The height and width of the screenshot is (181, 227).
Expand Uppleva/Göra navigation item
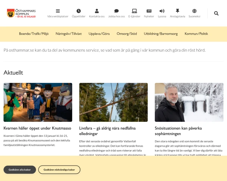(99, 34)
